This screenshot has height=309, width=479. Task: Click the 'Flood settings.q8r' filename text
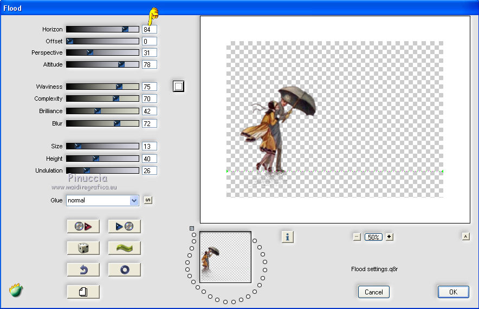pyautogui.click(x=374, y=269)
